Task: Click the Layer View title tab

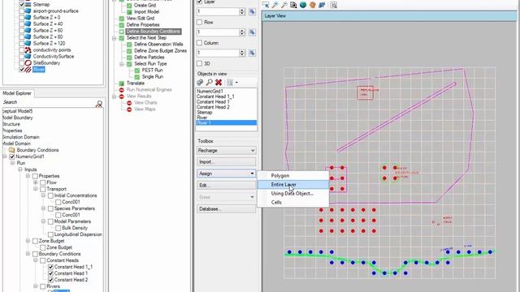Action: pos(275,16)
